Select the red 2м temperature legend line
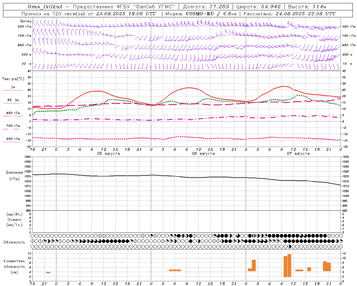Image resolution: width=357 pixels, height=286 pixels. point(13,90)
